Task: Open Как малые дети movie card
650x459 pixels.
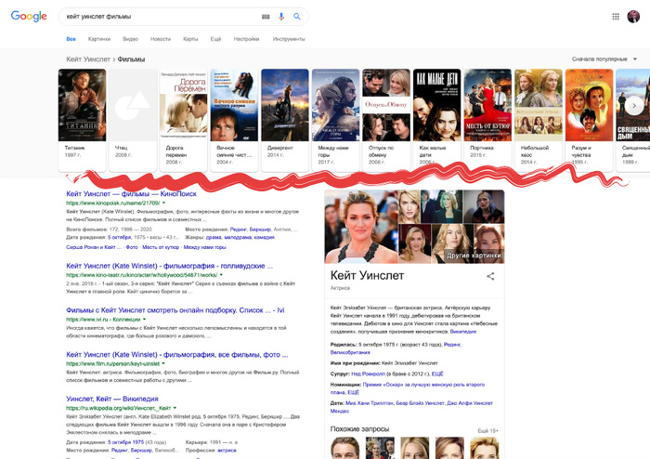Action: 437,120
